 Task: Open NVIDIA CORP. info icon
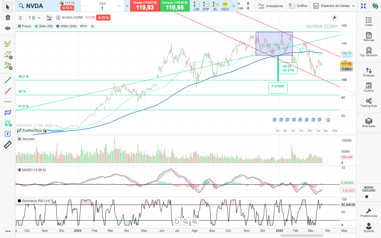click(x=58, y=18)
